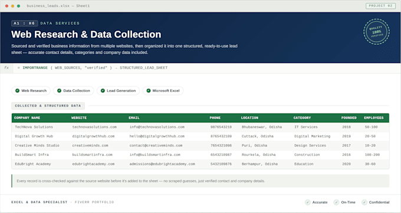Image resolution: width=401 pixels, height=213 pixels.
Task: Select the BuildSmart Infra cell
Action: click(32, 155)
